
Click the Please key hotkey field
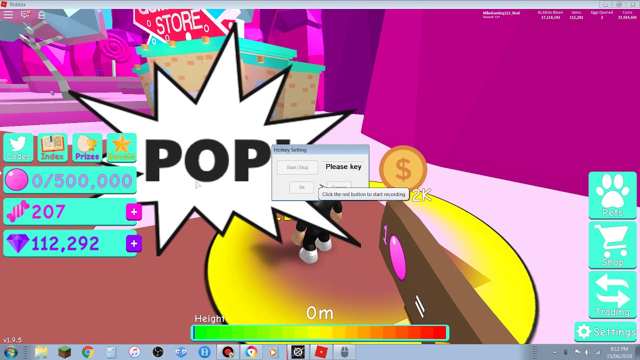[343, 167]
